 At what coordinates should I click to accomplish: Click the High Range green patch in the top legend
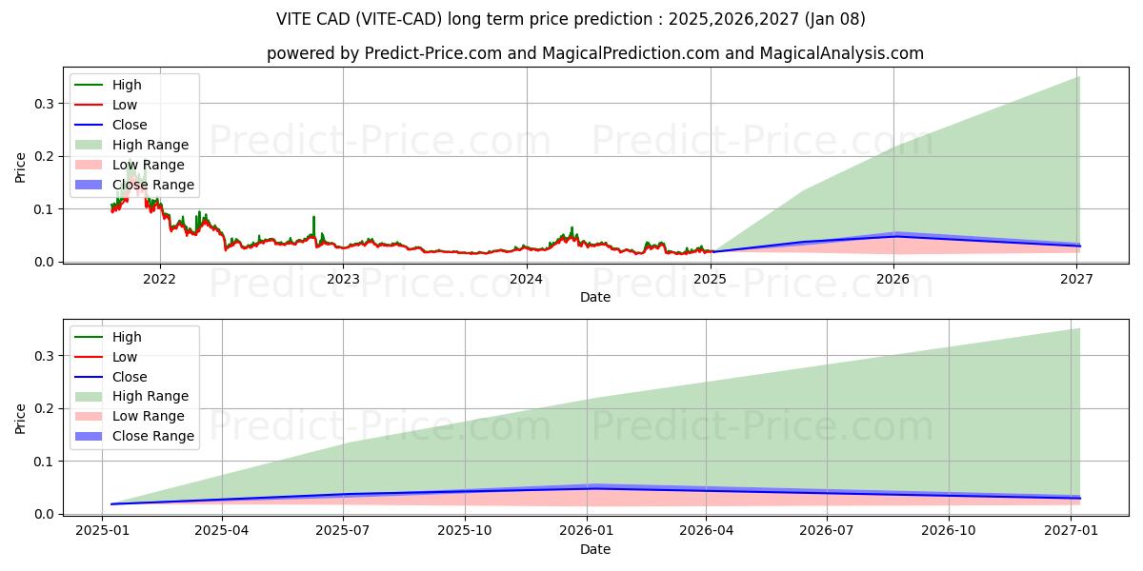point(90,146)
